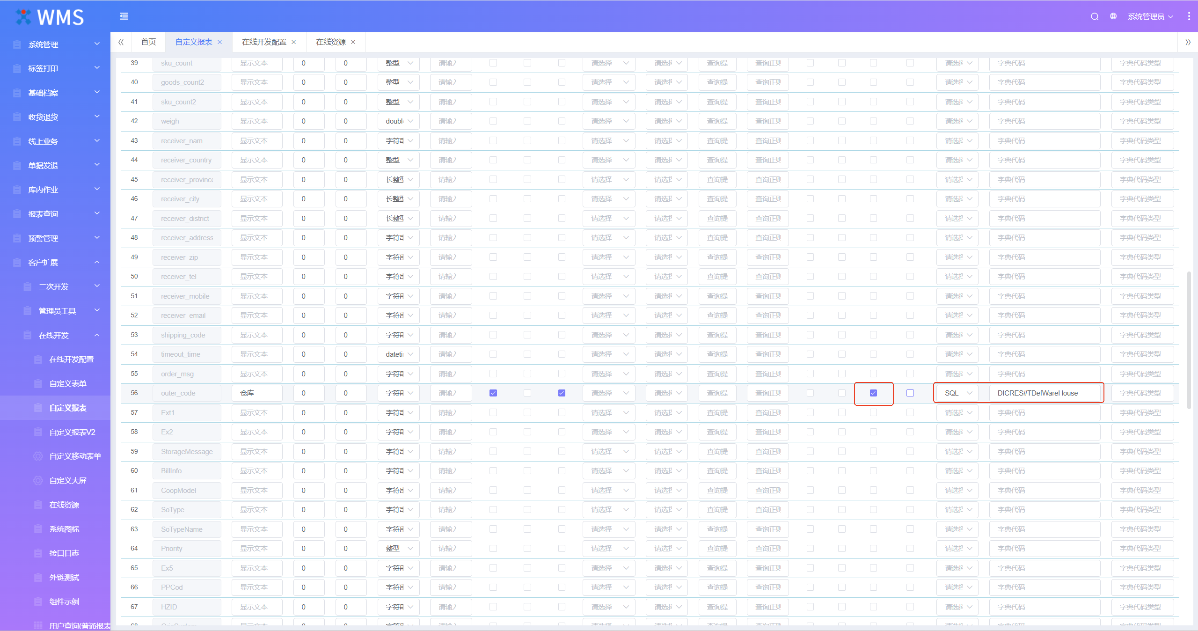The image size is (1198, 631).
Task: Uncheck red-outlined checkbox in outer_code row
Action: (x=873, y=393)
